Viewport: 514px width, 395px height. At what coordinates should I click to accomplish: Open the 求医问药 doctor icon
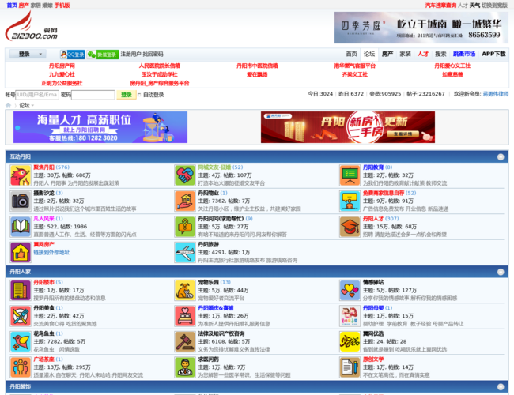pyautogui.click(x=185, y=367)
